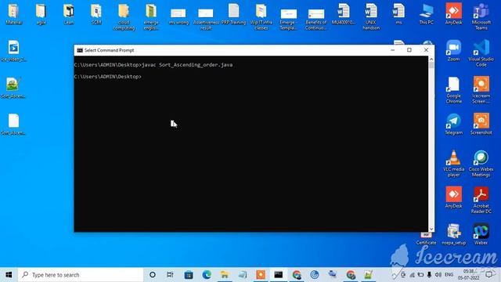Open the cloud computing folder

click(x=124, y=16)
